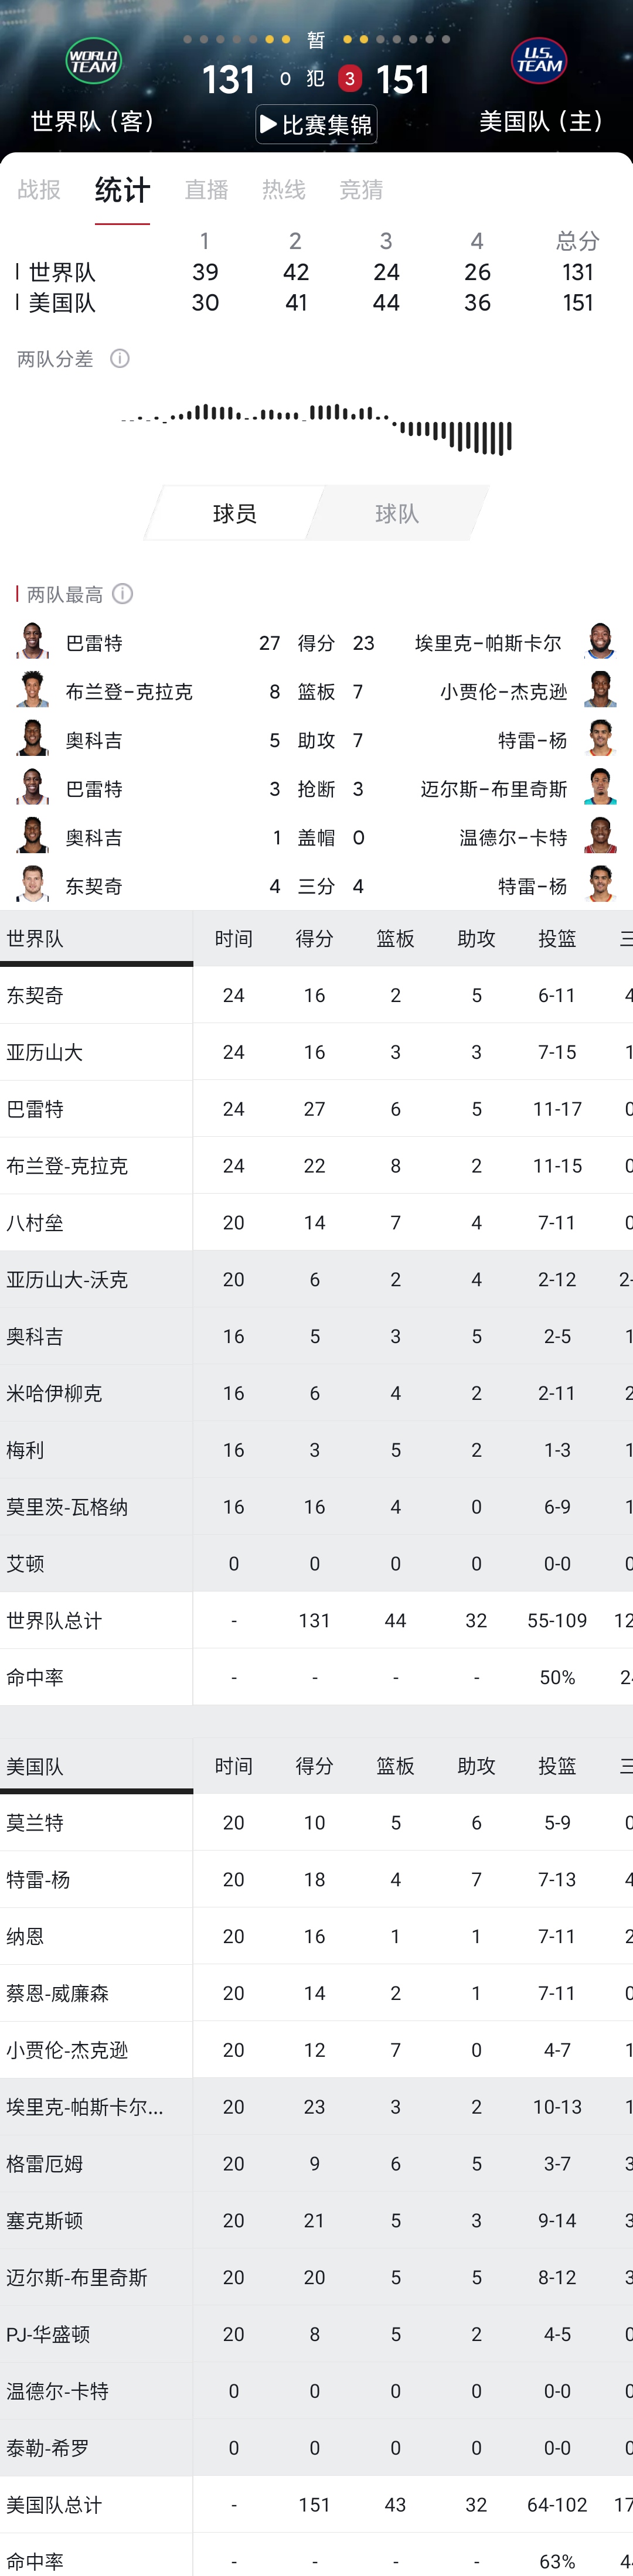The image size is (633, 2576).
Task: Tap the World Team logo icon
Action: [93, 61]
